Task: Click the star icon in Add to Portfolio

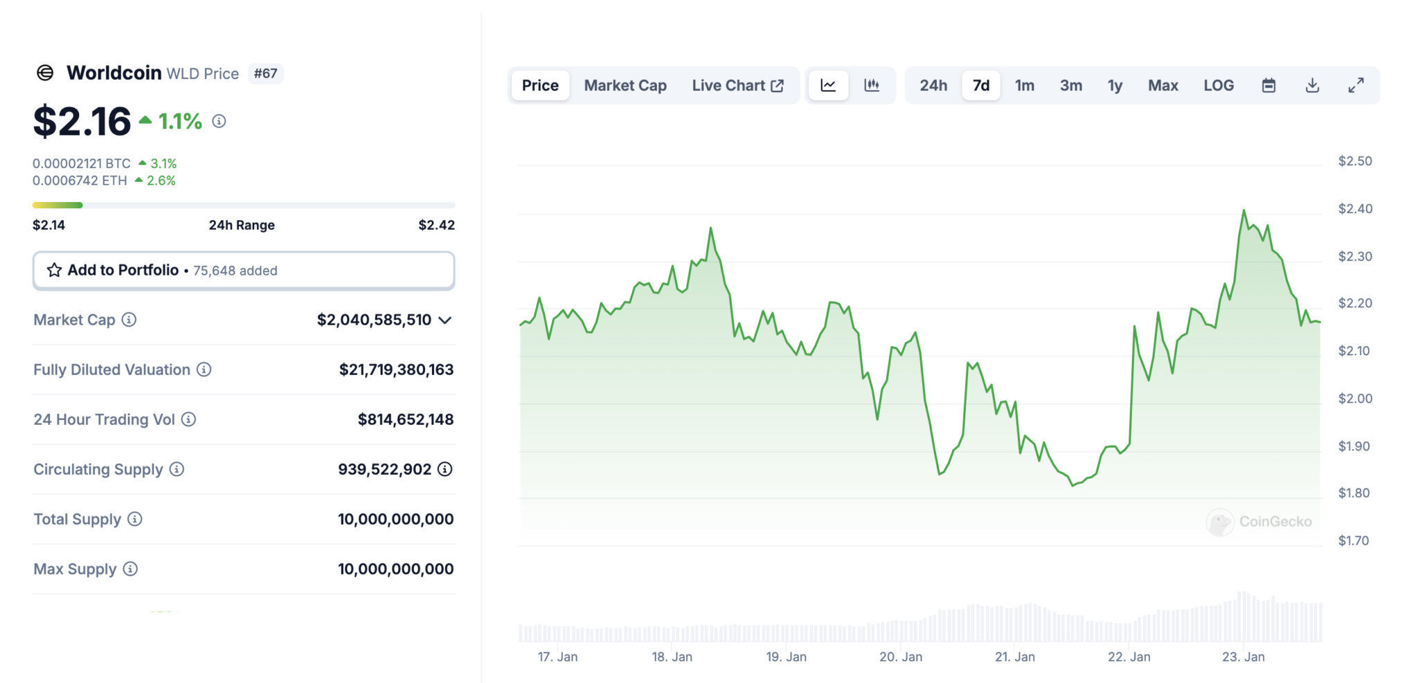Action: pyautogui.click(x=54, y=270)
